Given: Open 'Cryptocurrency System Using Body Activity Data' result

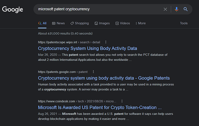Looking at the screenshot, I should (87, 49).
